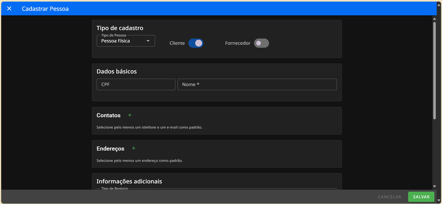
Task: Click into the Nome text field
Action: pos(257,85)
